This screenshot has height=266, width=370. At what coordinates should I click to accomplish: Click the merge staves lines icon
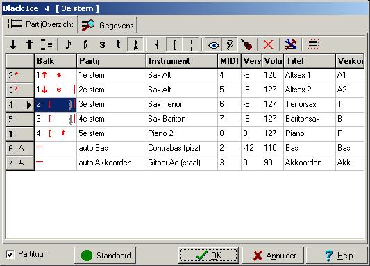click(x=47, y=44)
